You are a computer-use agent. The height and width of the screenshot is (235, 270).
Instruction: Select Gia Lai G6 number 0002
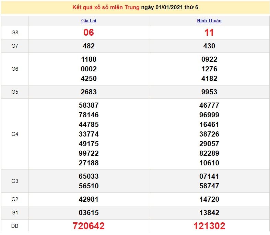[x=89, y=69]
